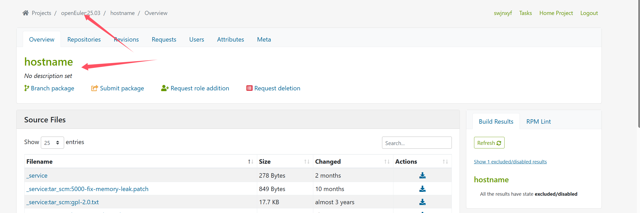
Task: Open the openEuler:25.03 project breadcrumb
Action: [80, 13]
